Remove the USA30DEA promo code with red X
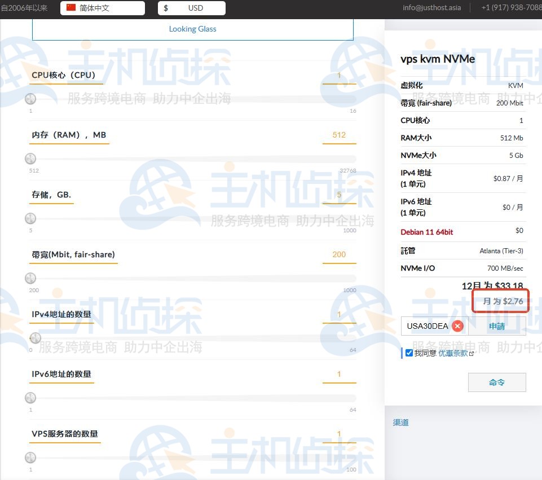This screenshot has height=480, width=542. point(457,326)
